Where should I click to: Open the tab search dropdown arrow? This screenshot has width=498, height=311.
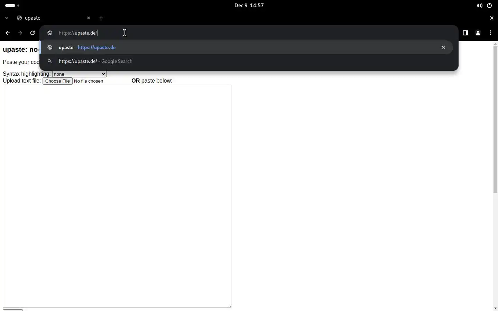7,18
